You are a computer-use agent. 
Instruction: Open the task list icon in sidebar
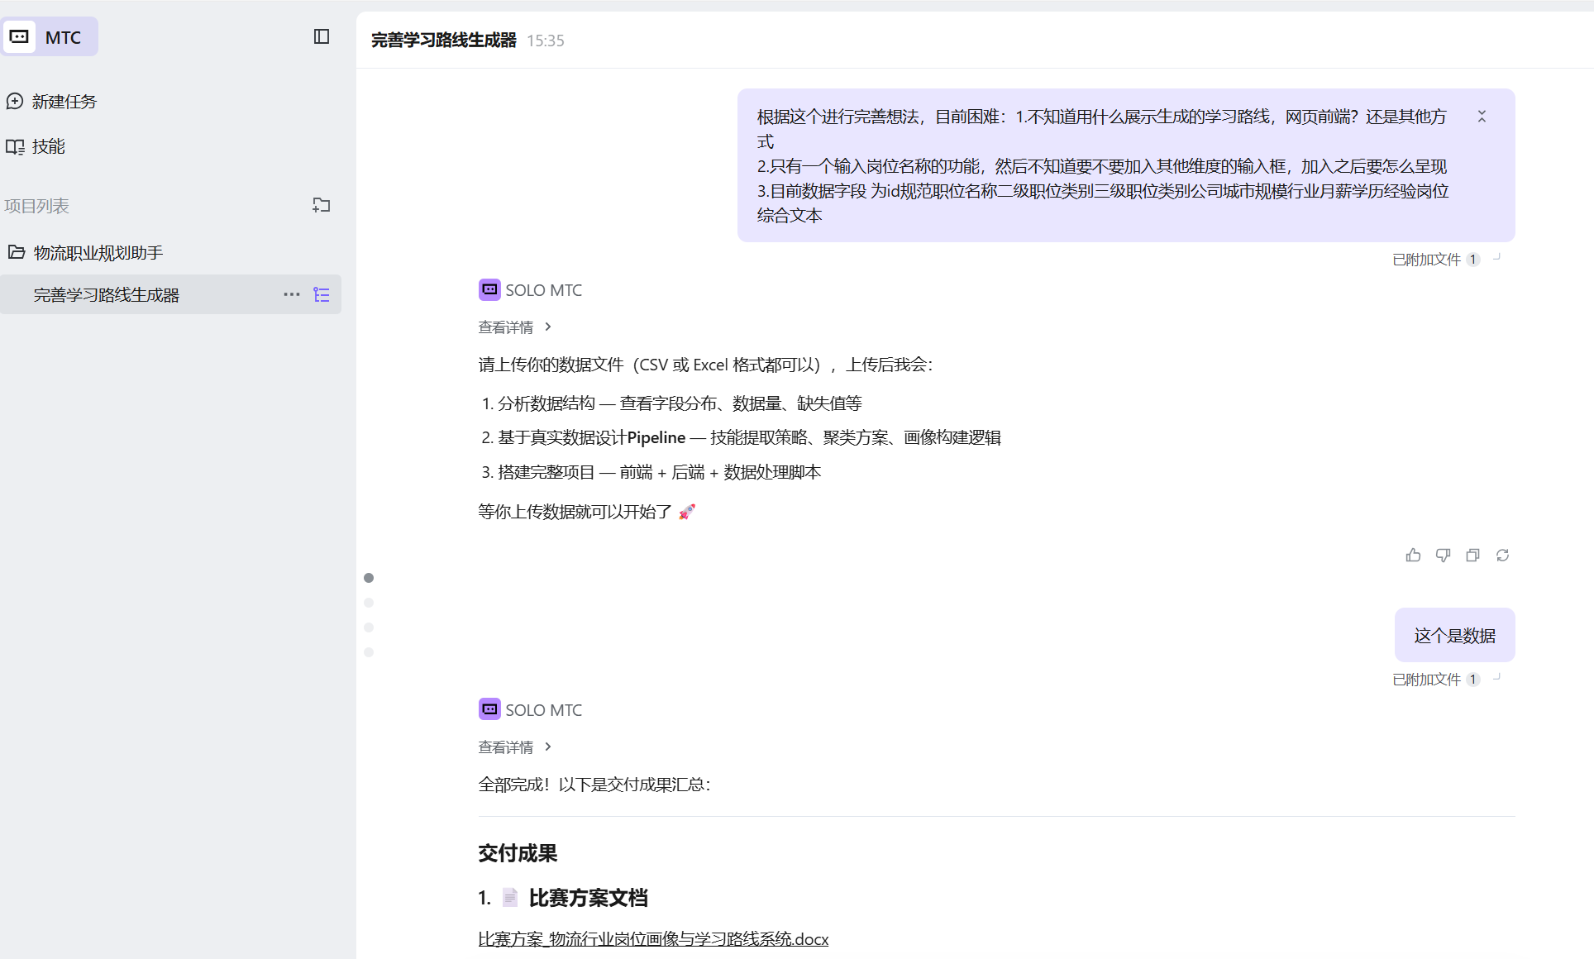point(322,294)
